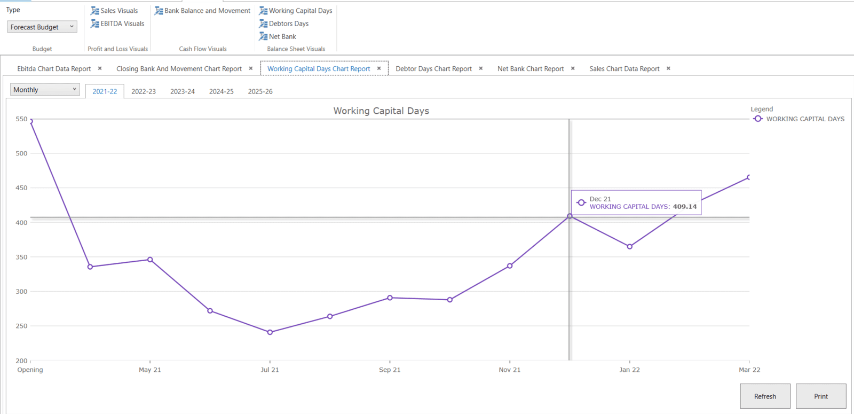The width and height of the screenshot is (854, 414).
Task: Expand the Forecast Budget type dropdown
Action: pos(72,27)
